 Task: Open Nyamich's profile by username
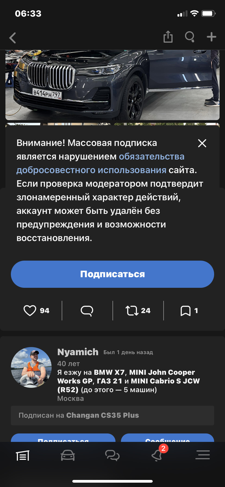tap(78, 352)
